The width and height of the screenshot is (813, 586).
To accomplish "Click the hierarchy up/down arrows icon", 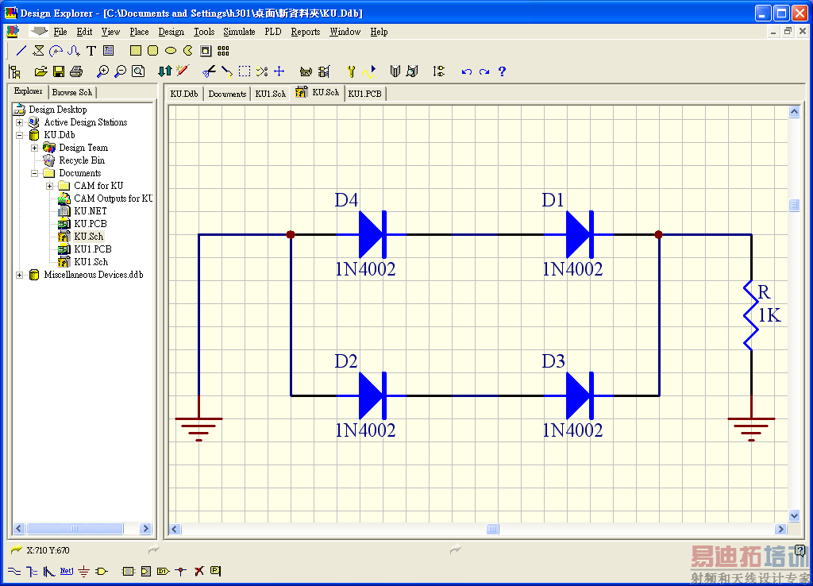I will coord(165,71).
